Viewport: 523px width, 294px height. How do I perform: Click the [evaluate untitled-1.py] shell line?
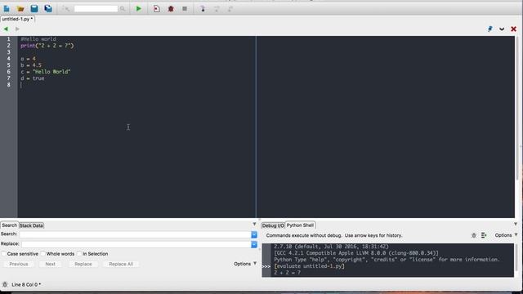click(309, 266)
